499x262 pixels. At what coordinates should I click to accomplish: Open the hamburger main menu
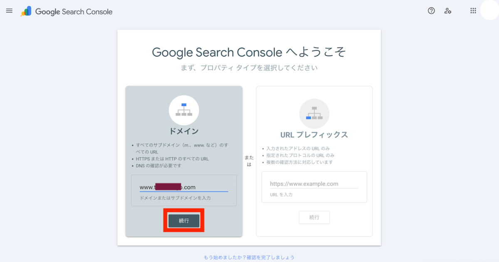tap(9, 11)
